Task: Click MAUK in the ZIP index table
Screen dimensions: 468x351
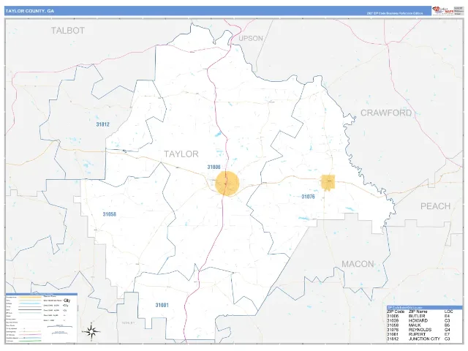Action: (415, 325)
